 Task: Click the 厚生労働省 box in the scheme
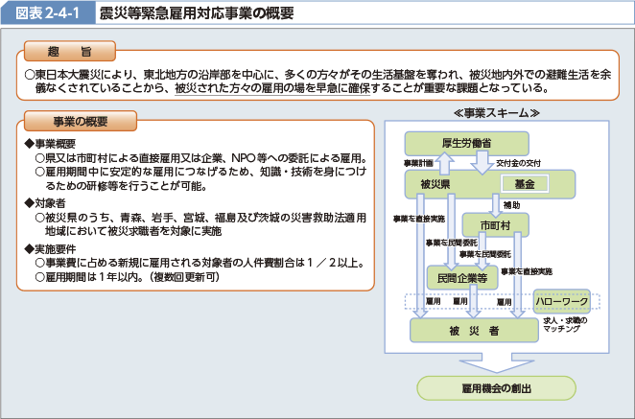tap(467, 142)
